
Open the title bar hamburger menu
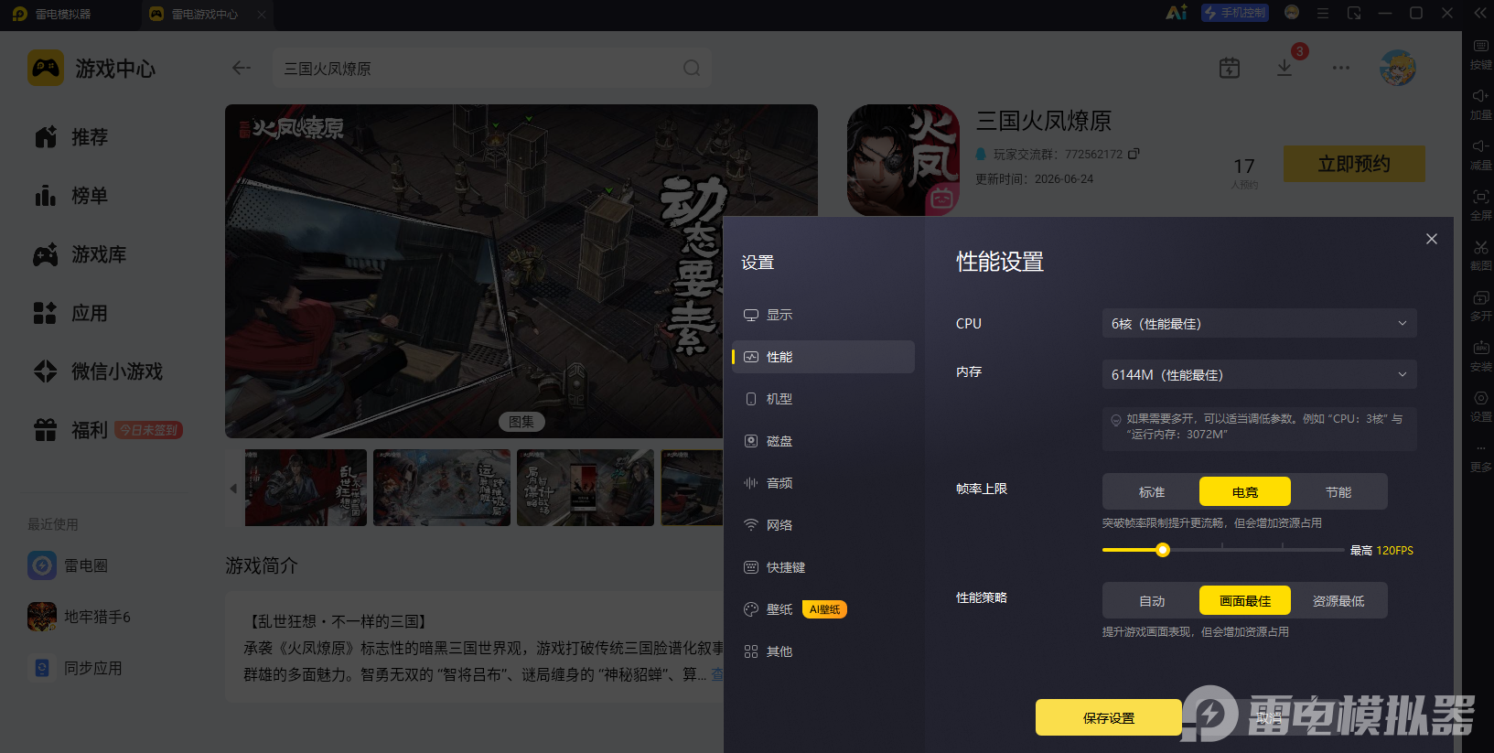point(1323,14)
